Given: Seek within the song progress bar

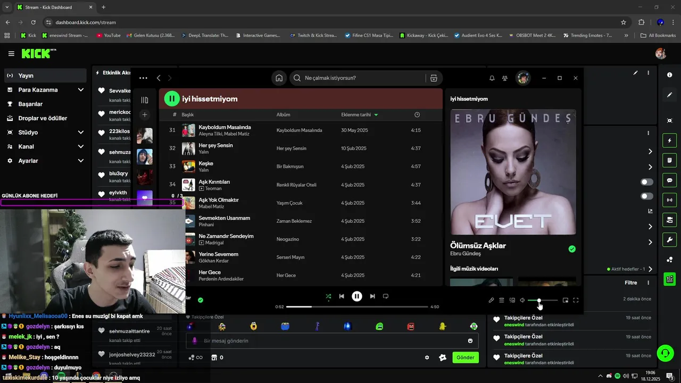Looking at the screenshot, I should [x=357, y=307].
